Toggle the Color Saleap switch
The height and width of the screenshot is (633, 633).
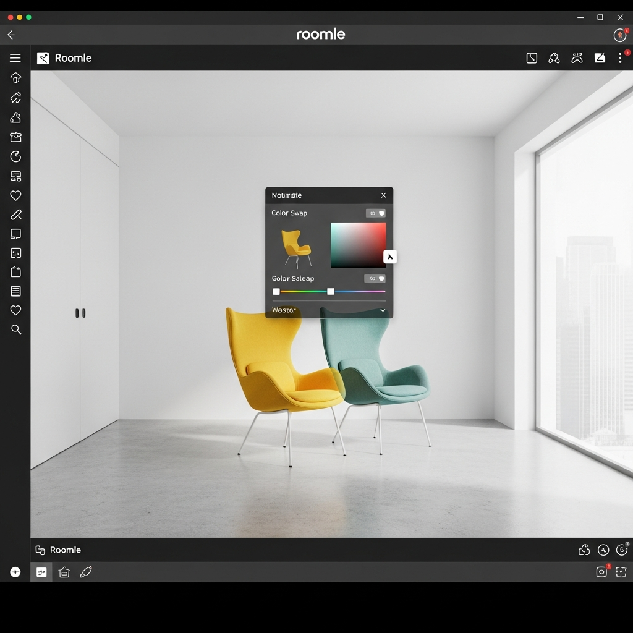point(375,279)
